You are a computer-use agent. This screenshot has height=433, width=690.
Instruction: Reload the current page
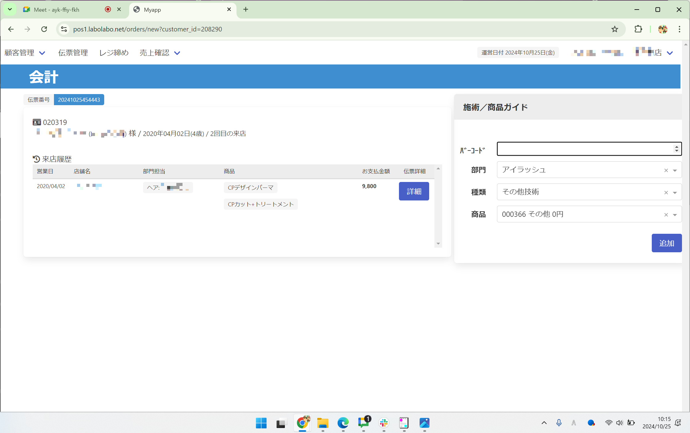coord(44,29)
